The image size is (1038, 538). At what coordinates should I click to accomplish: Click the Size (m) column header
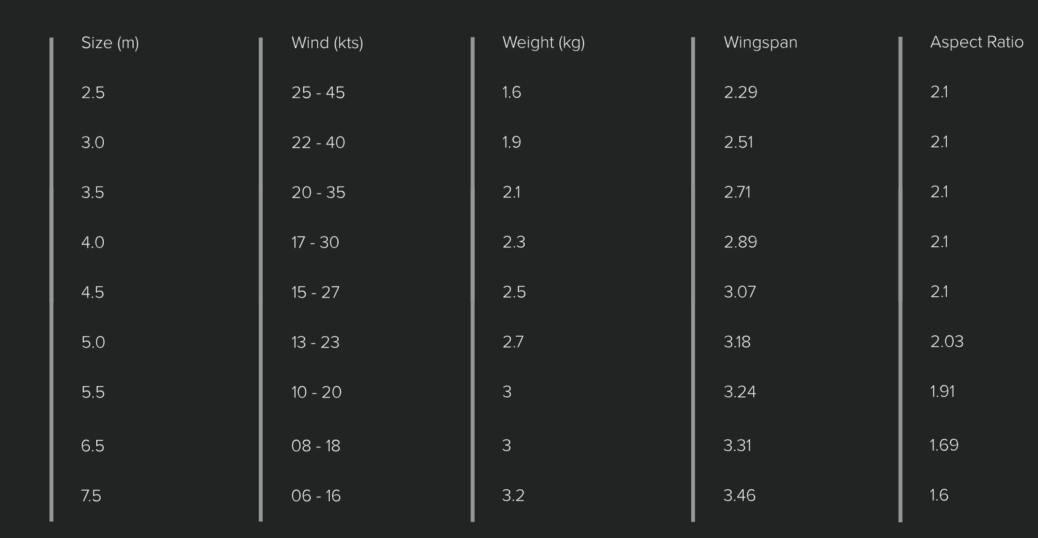pos(109,43)
